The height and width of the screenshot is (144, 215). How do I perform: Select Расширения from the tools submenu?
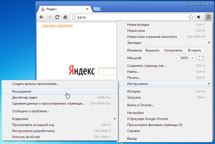(x=59, y=92)
